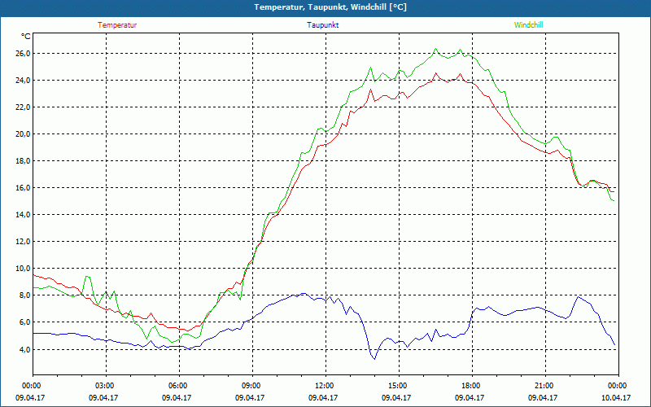This screenshot has width=651, height=407.
Task: Click the 14,0 y-axis value
Action: (x=23, y=215)
